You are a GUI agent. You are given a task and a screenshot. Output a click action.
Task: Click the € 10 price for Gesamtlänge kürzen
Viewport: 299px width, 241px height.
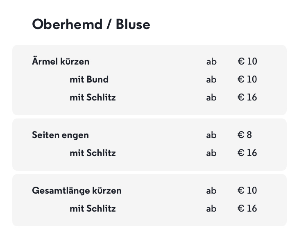tap(247, 190)
